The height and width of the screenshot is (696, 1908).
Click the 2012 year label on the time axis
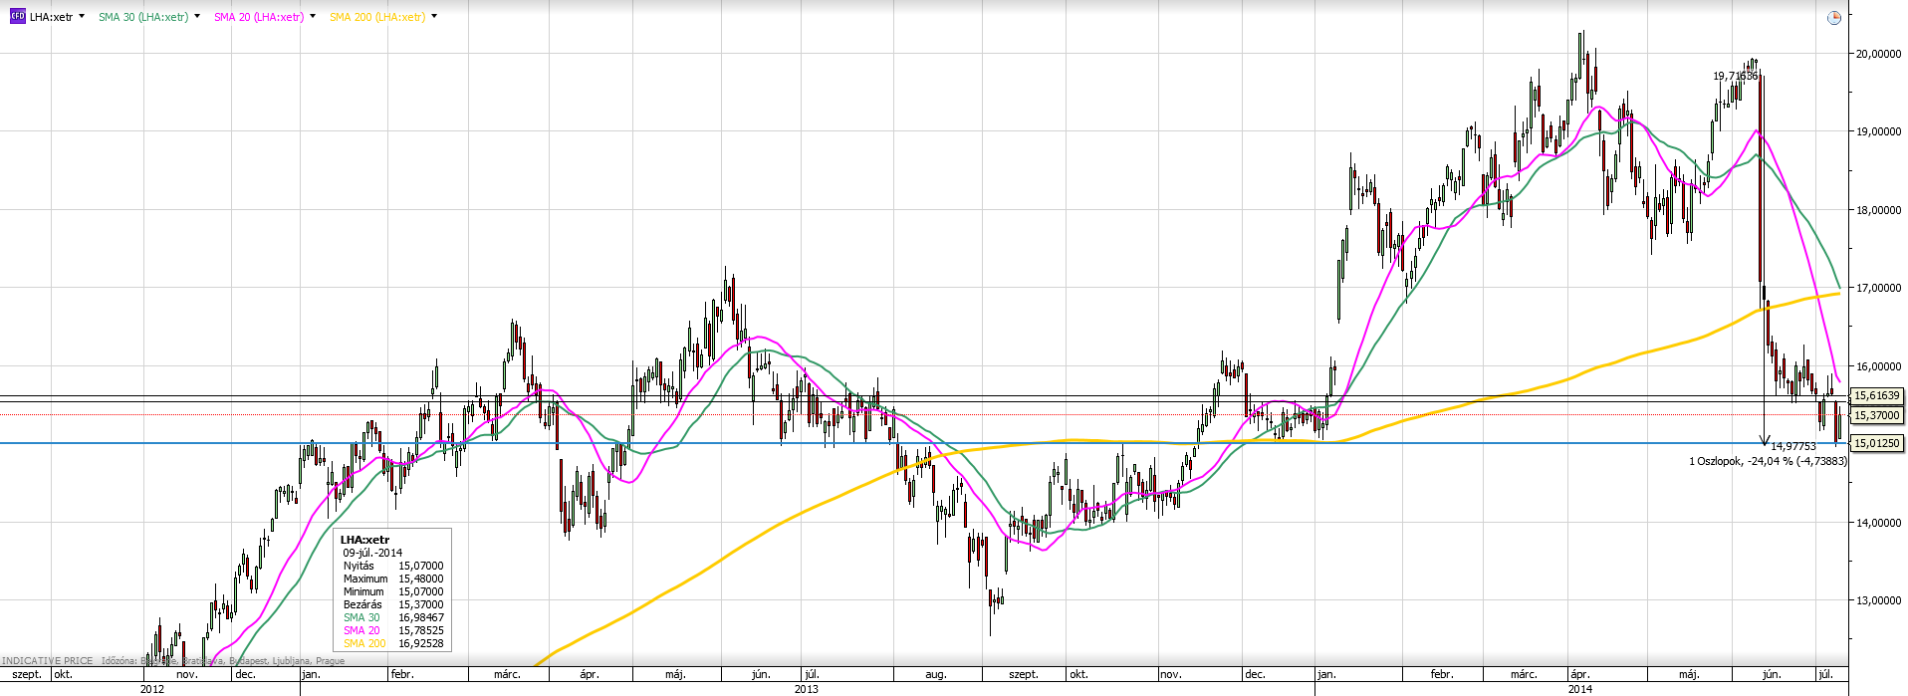point(152,688)
